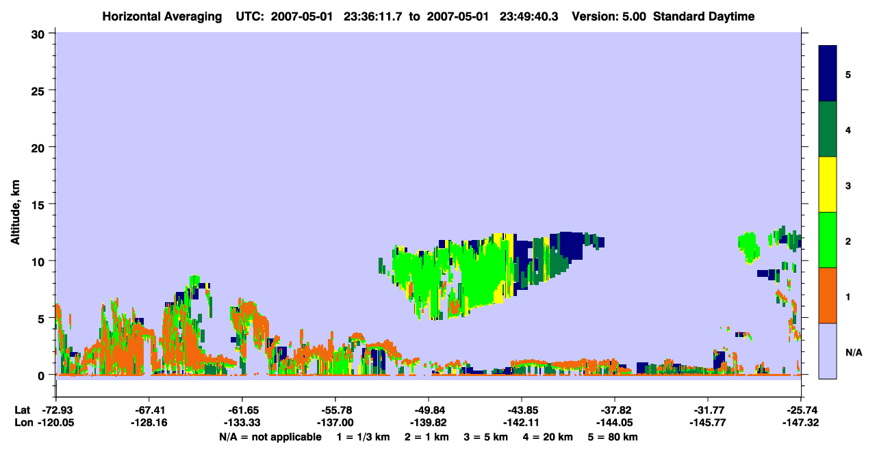Click longitude value -137.00
This screenshot has height=456, width=890.
click(x=335, y=423)
